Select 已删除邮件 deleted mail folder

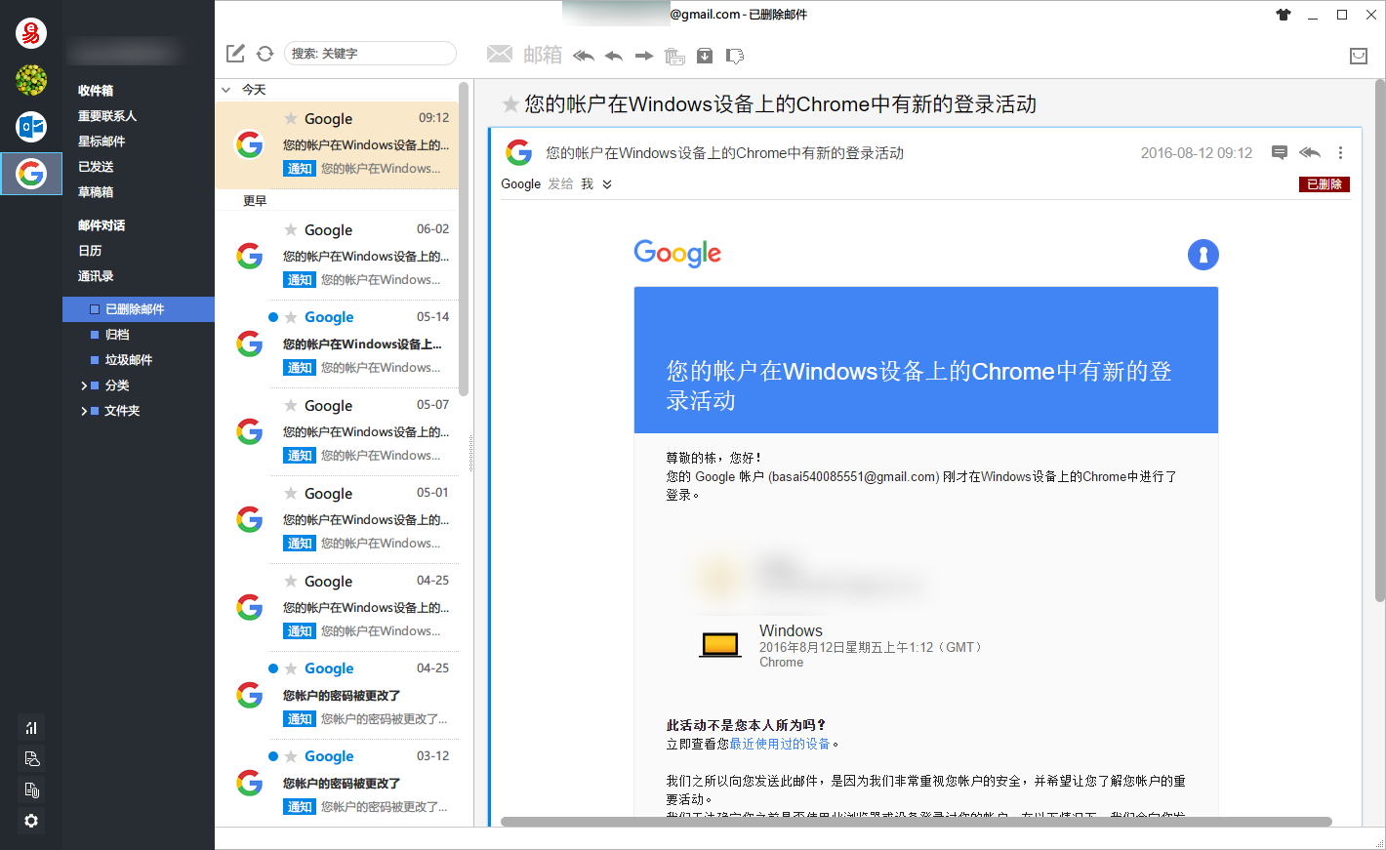139,309
